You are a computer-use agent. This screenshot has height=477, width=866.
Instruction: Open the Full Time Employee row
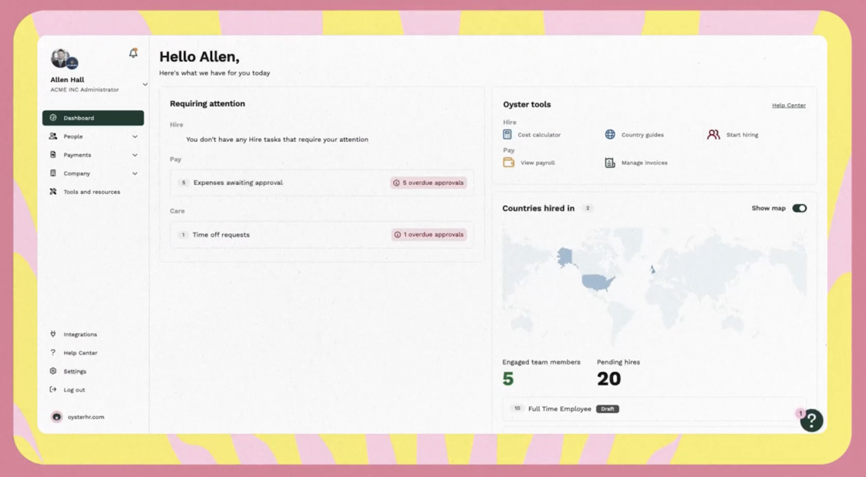coord(654,409)
